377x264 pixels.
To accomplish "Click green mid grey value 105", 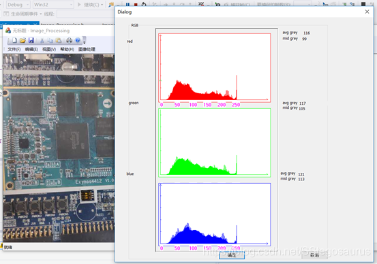I will click(x=302, y=109).
